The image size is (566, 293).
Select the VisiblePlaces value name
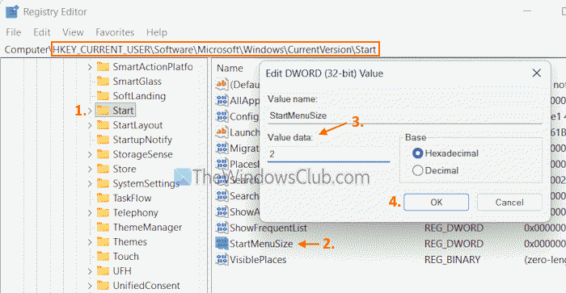pos(258,259)
